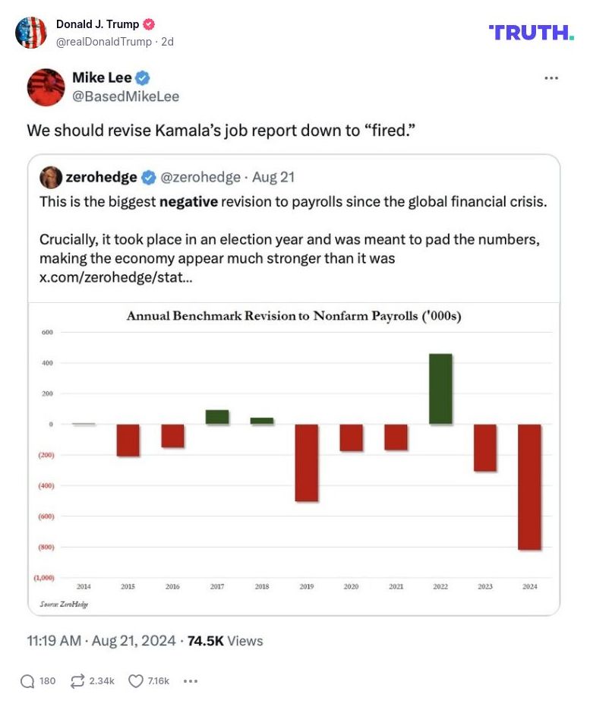Click the 2022 green bar in chart

(x=440, y=389)
